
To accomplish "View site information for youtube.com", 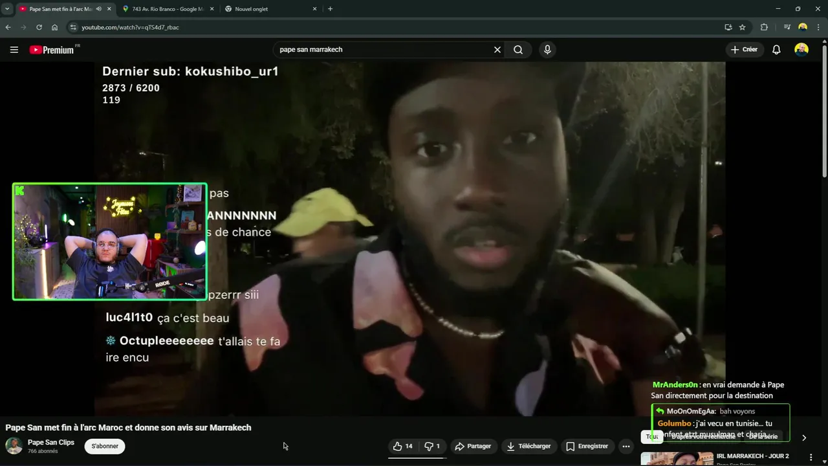I will pyautogui.click(x=73, y=27).
